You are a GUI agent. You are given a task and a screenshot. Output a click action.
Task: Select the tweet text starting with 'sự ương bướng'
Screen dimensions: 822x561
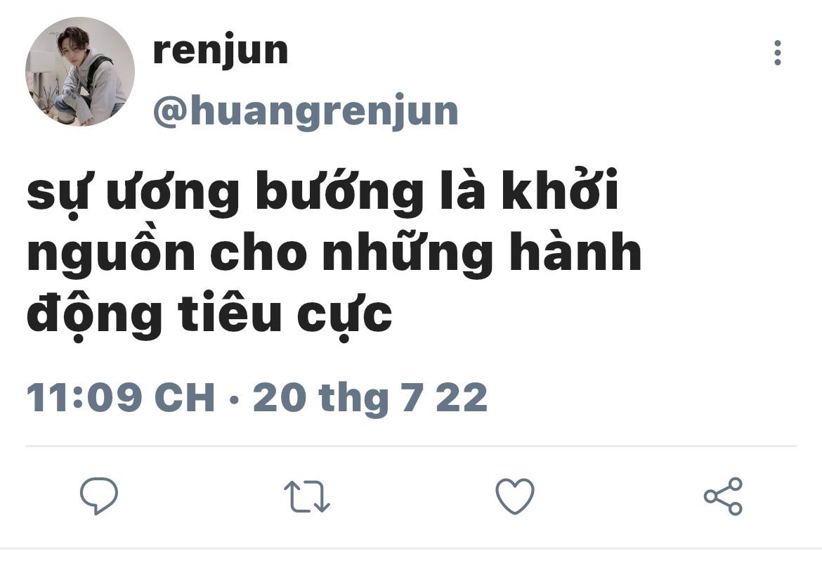334,254
